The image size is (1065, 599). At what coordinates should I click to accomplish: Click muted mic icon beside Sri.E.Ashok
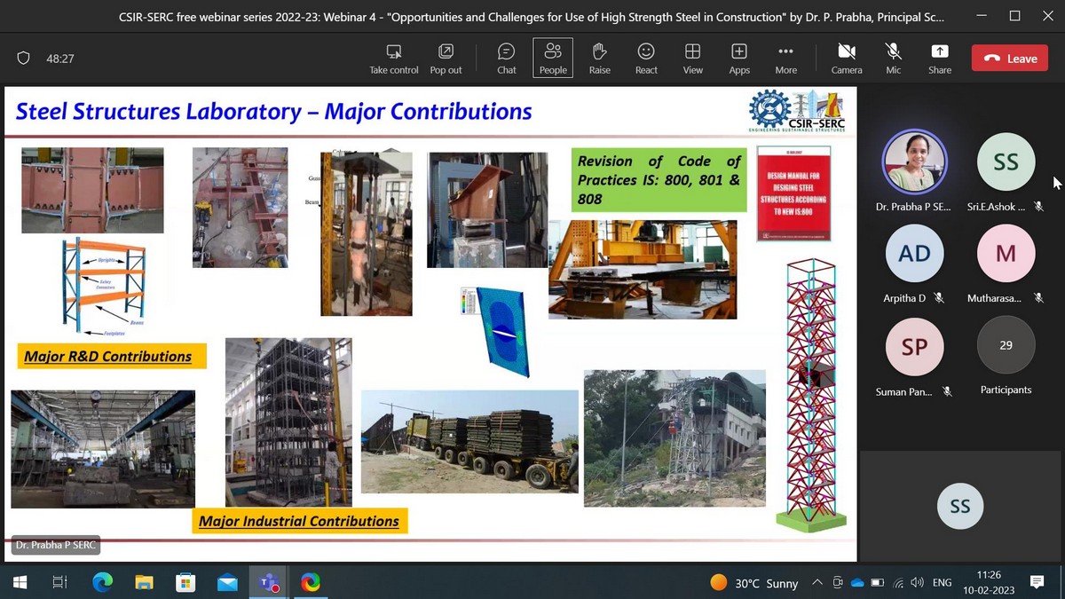click(1038, 206)
